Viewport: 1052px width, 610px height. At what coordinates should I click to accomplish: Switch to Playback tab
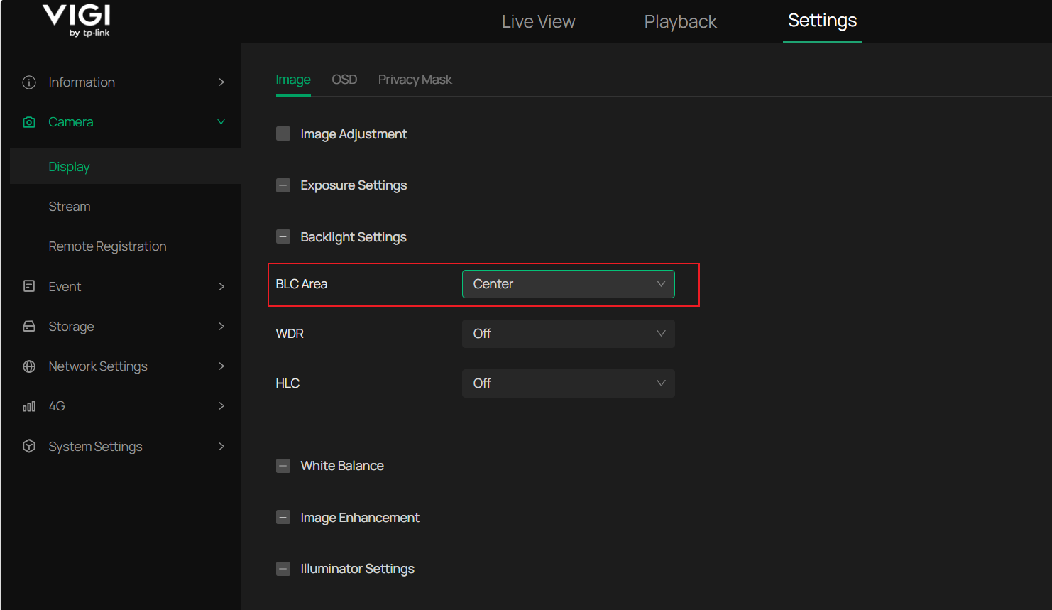(x=681, y=22)
